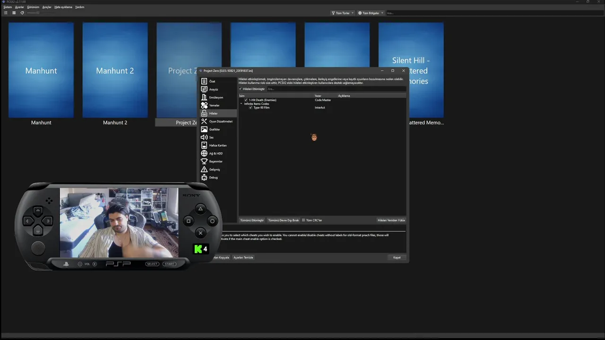Open the Tüm Türler type filter dropdown
605x340 pixels.
(x=343, y=13)
